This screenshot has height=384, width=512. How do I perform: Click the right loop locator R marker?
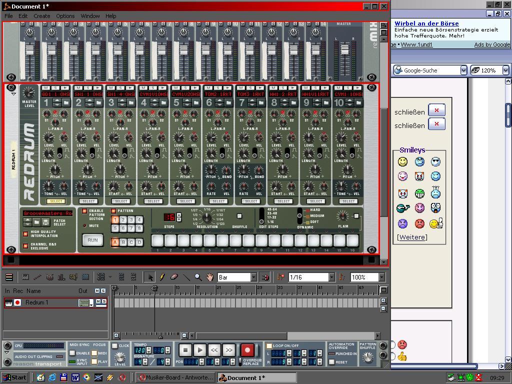pyautogui.click(x=155, y=288)
